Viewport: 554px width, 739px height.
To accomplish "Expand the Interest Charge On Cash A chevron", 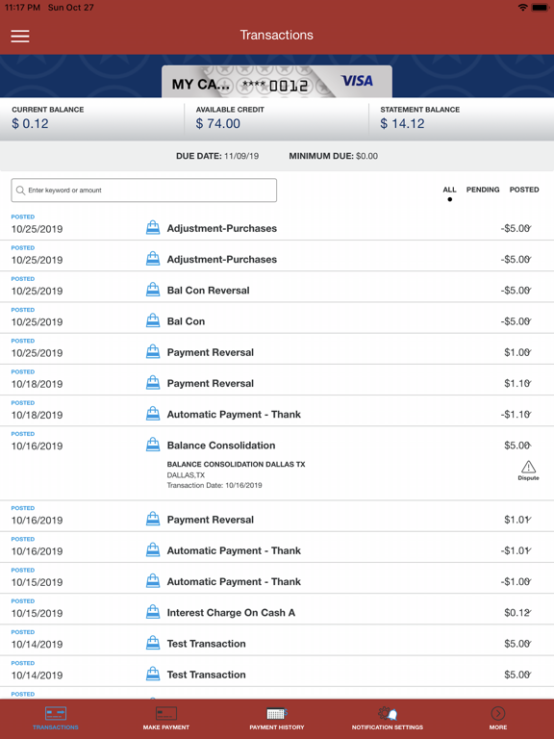I will (x=529, y=612).
